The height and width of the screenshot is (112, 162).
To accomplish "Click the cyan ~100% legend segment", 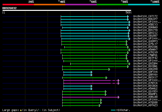I will pos(144,5).
